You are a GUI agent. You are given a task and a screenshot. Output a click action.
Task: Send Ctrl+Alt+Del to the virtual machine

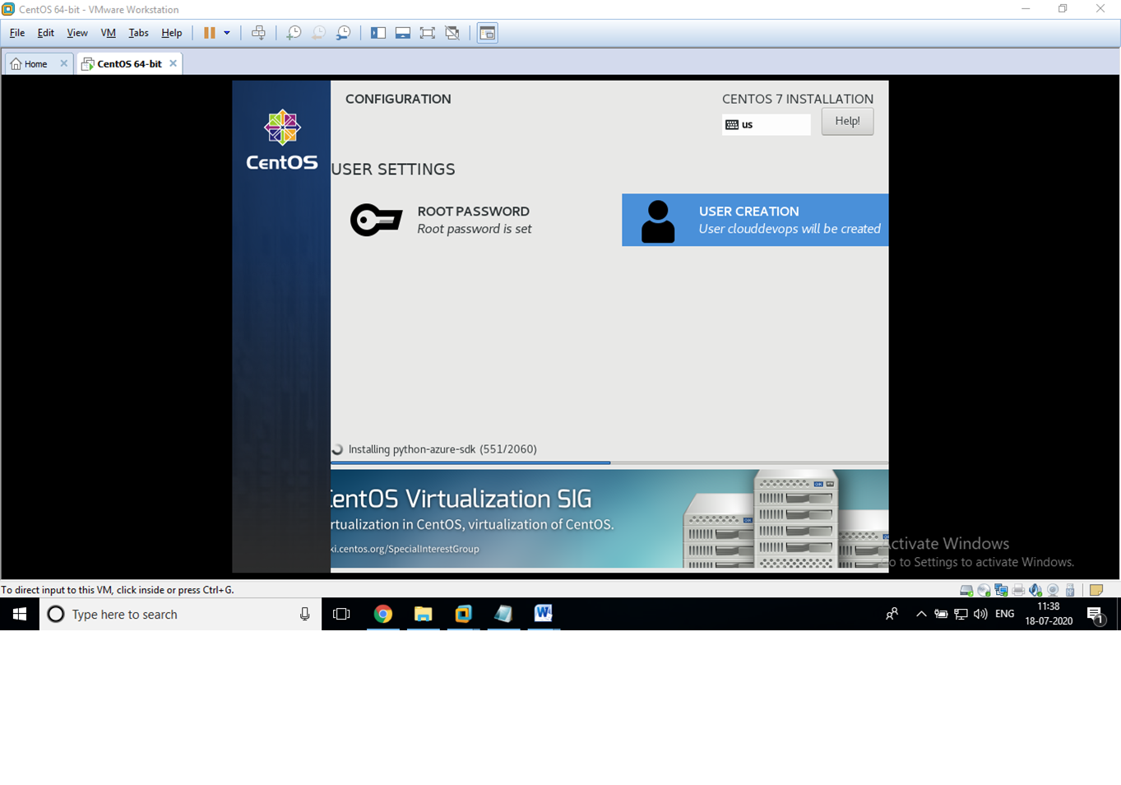pyautogui.click(x=259, y=33)
